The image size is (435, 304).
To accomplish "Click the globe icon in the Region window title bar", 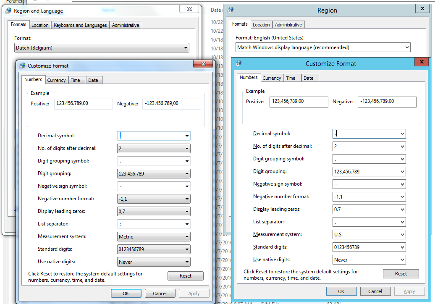I will pos(231,10).
